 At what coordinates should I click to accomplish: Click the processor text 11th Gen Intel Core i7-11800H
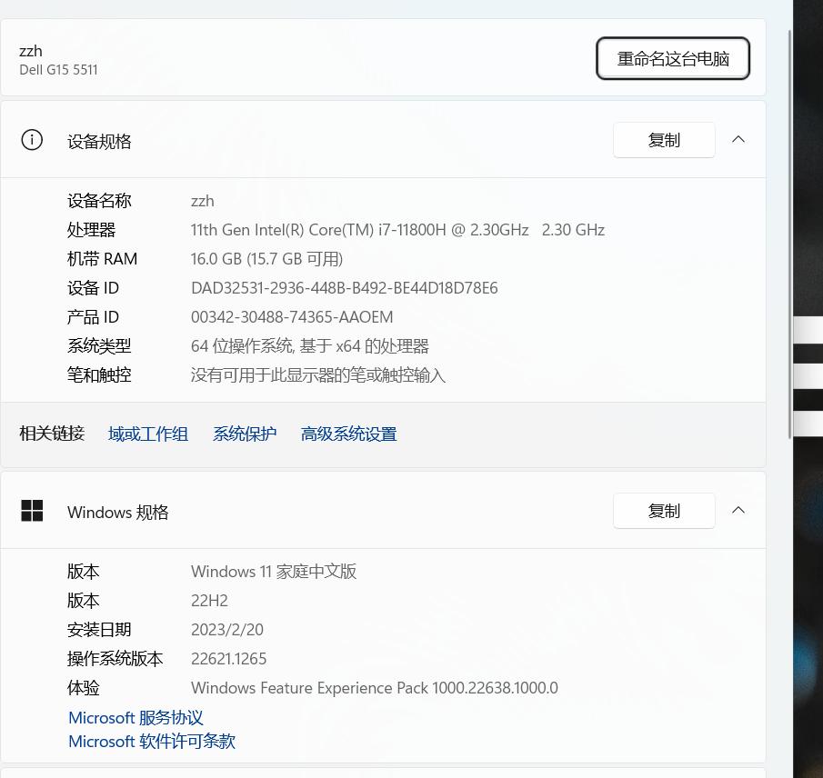click(397, 230)
